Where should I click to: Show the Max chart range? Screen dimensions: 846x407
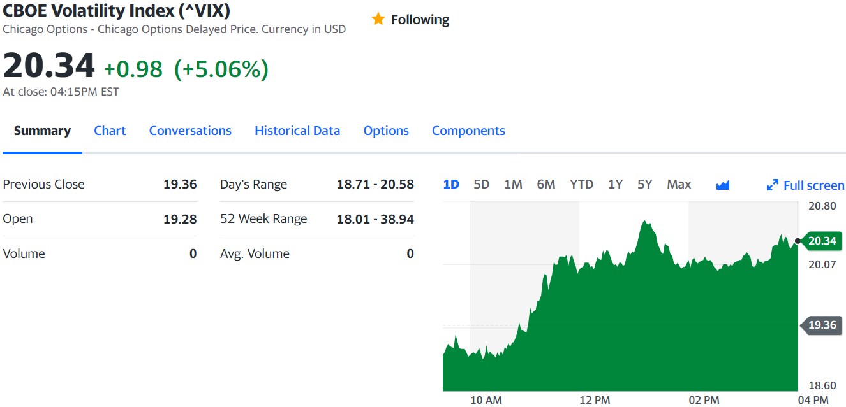tap(679, 184)
